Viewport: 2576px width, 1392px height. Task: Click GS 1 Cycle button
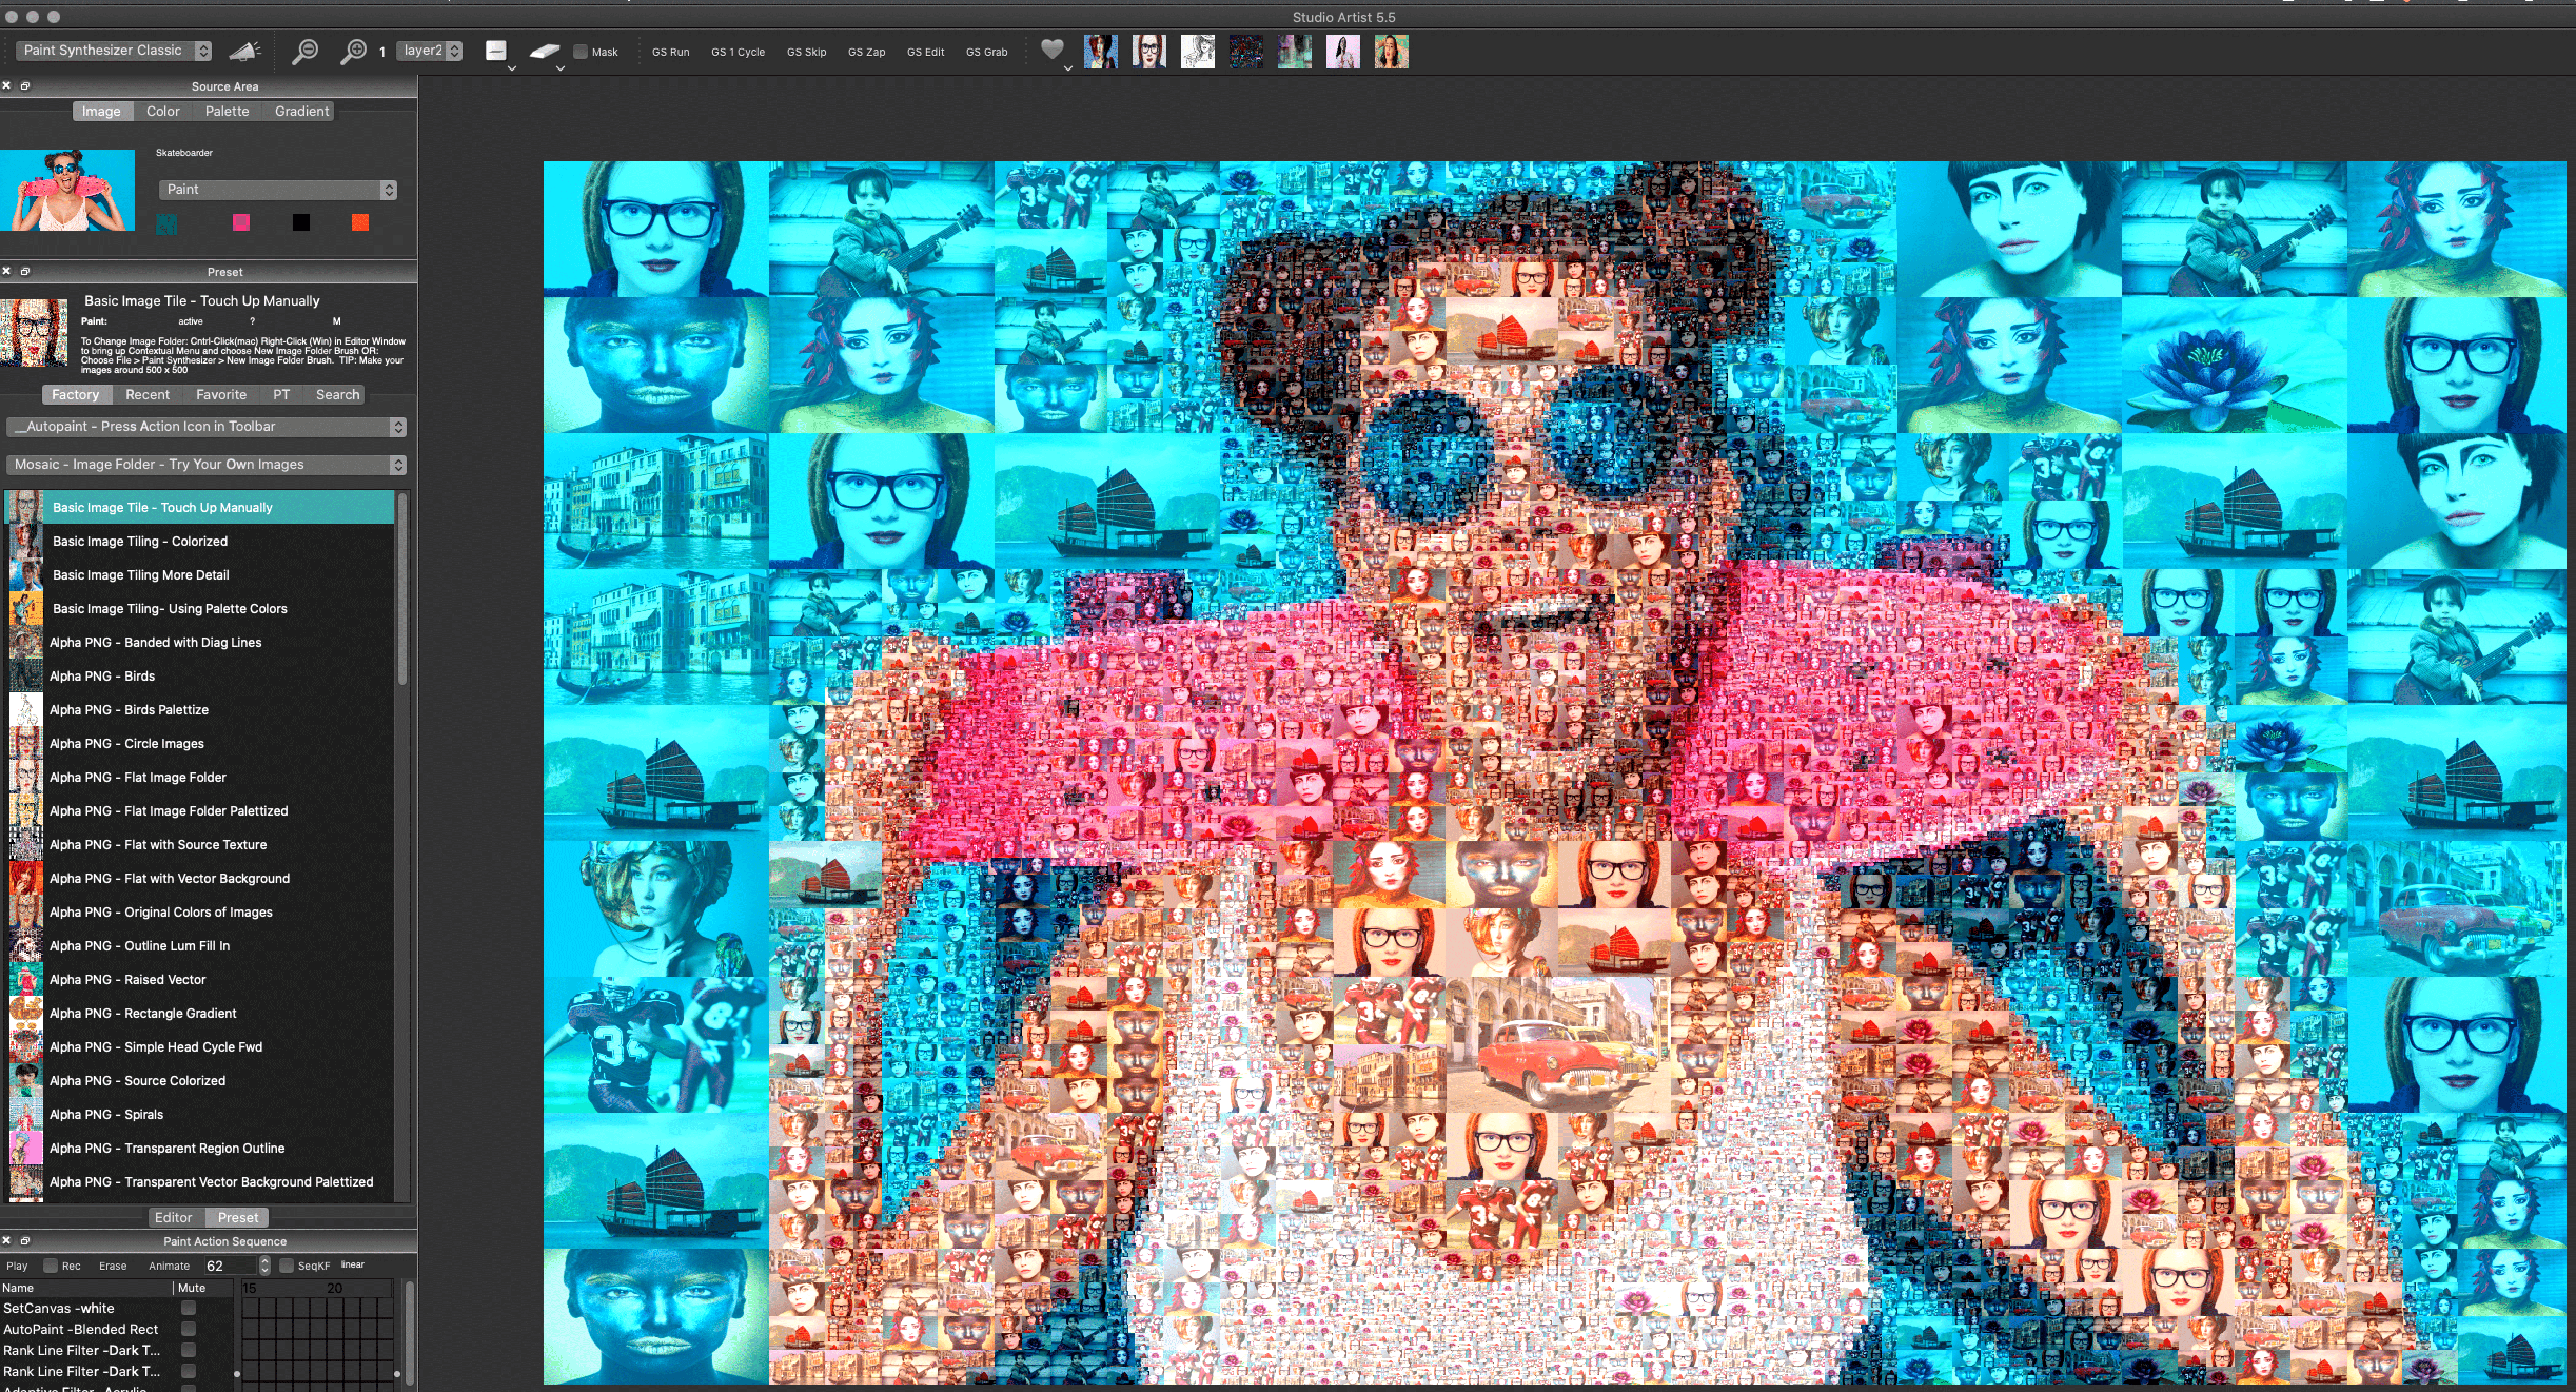[x=738, y=52]
